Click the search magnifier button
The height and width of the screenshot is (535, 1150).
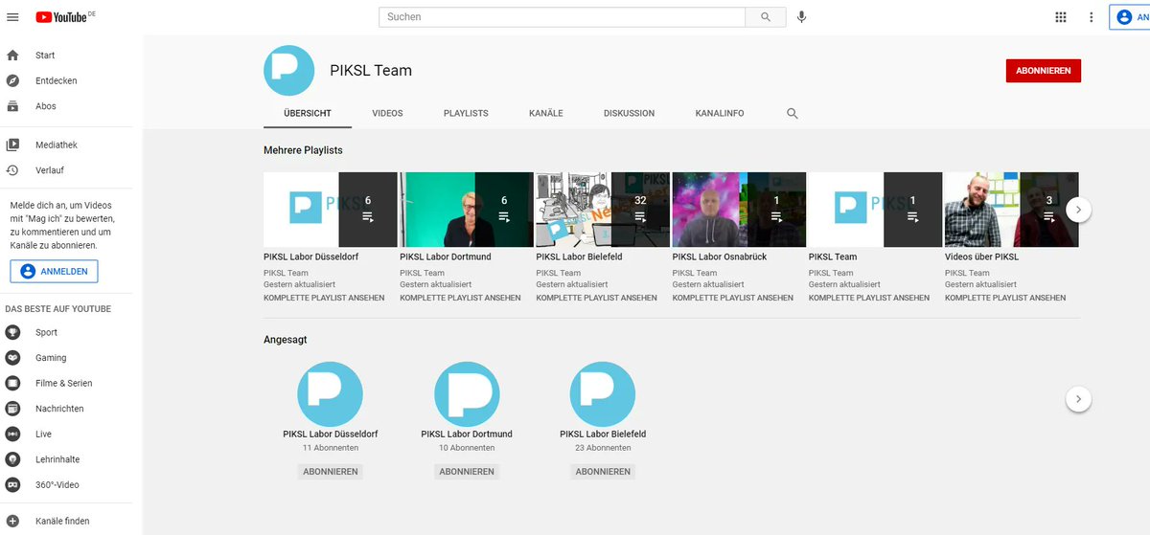[766, 17]
